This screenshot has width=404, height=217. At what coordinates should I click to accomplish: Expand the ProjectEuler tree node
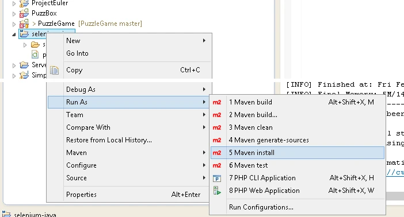pyautogui.click(x=14, y=3)
